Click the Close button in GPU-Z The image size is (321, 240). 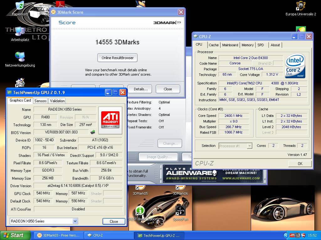pyautogui.click(x=114, y=221)
